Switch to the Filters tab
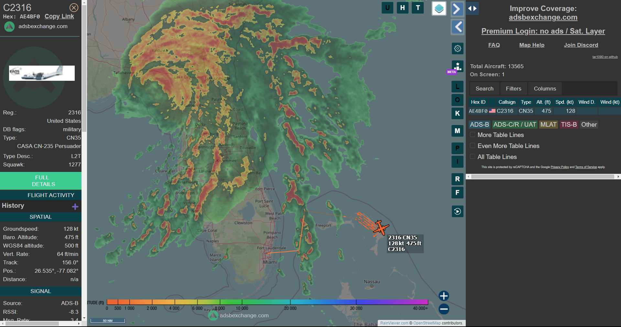This screenshot has height=327, width=621. coord(514,89)
